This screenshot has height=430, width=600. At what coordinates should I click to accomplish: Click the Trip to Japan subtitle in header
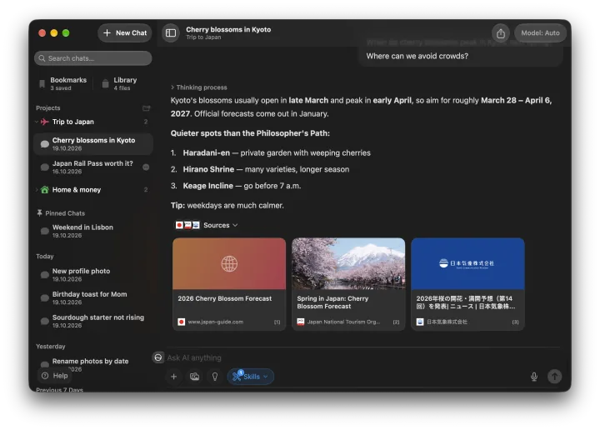[203, 37]
